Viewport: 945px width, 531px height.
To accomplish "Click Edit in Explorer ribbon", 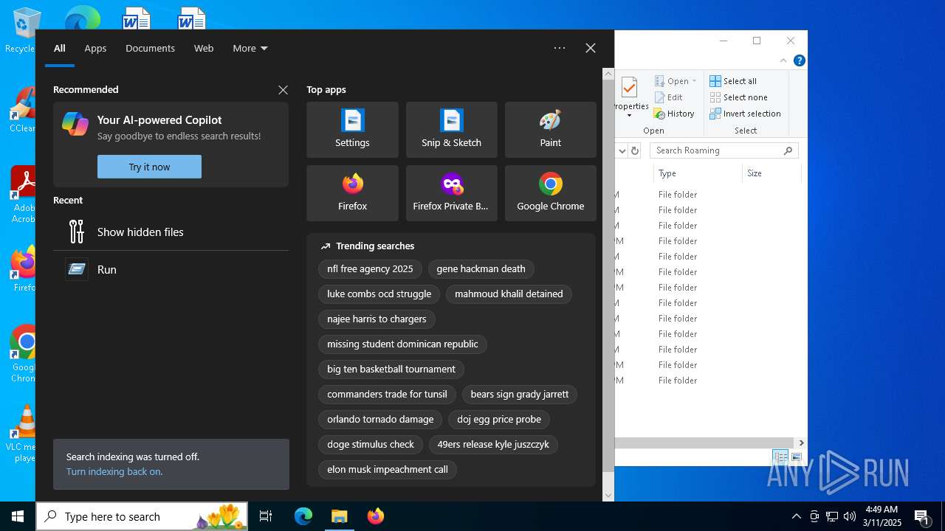I will pyautogui.click(x=668, y=97).
